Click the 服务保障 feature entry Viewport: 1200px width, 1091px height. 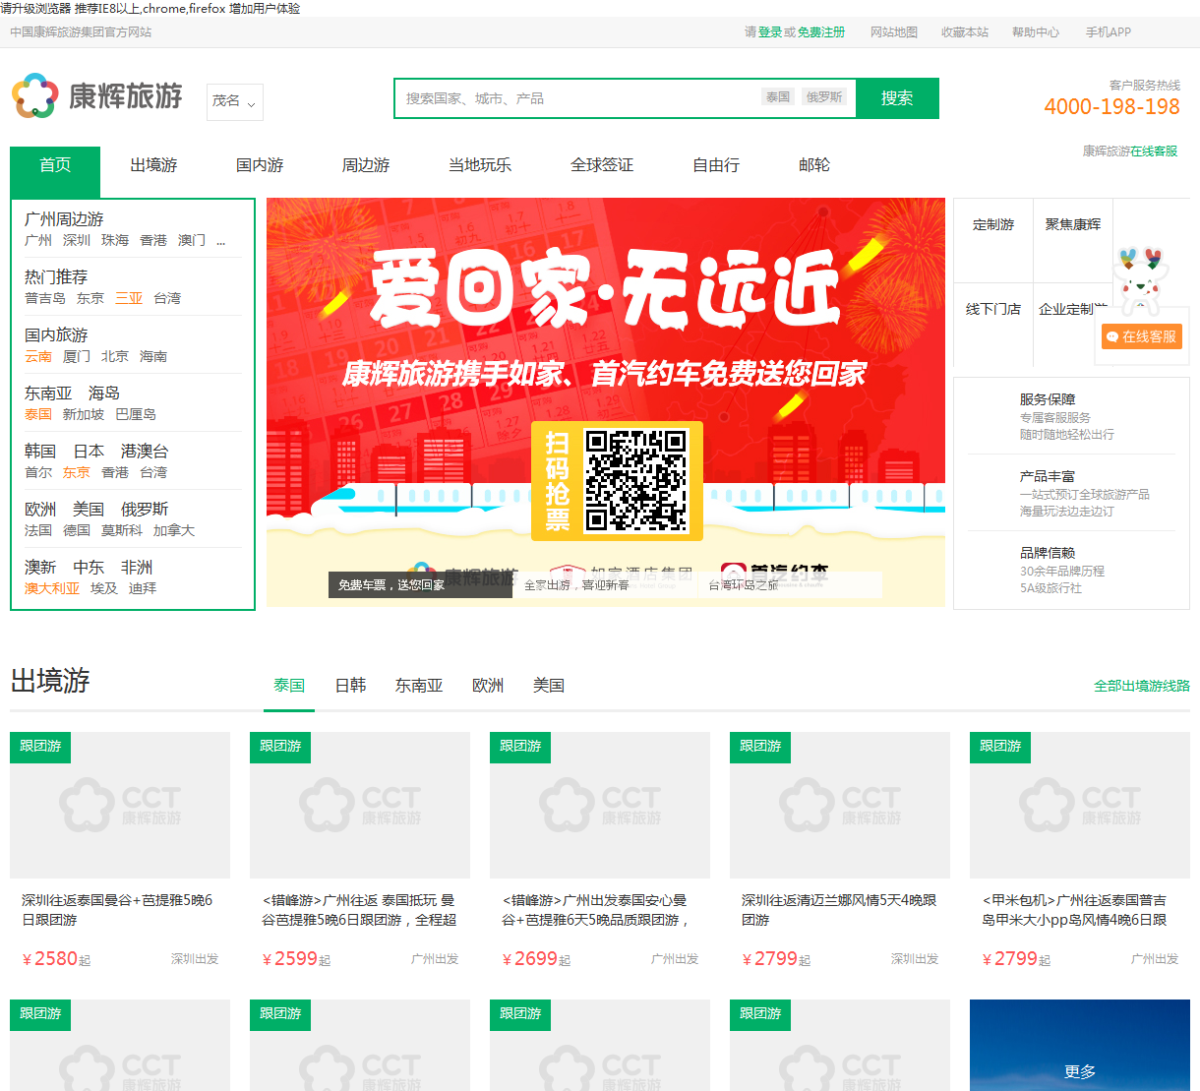[1072, 416]
